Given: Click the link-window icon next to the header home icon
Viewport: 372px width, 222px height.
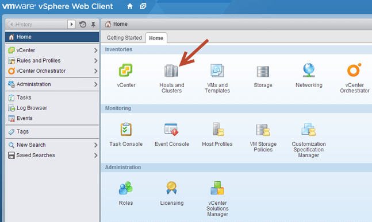Looking at the screenshot, I should (143, 6).
